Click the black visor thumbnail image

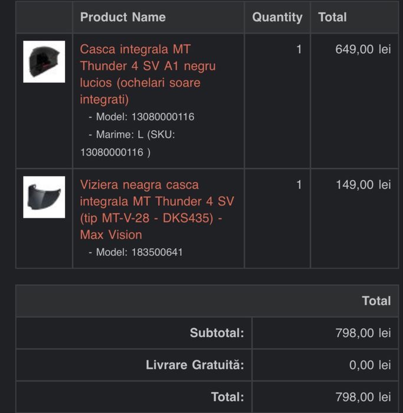[44, 197]
